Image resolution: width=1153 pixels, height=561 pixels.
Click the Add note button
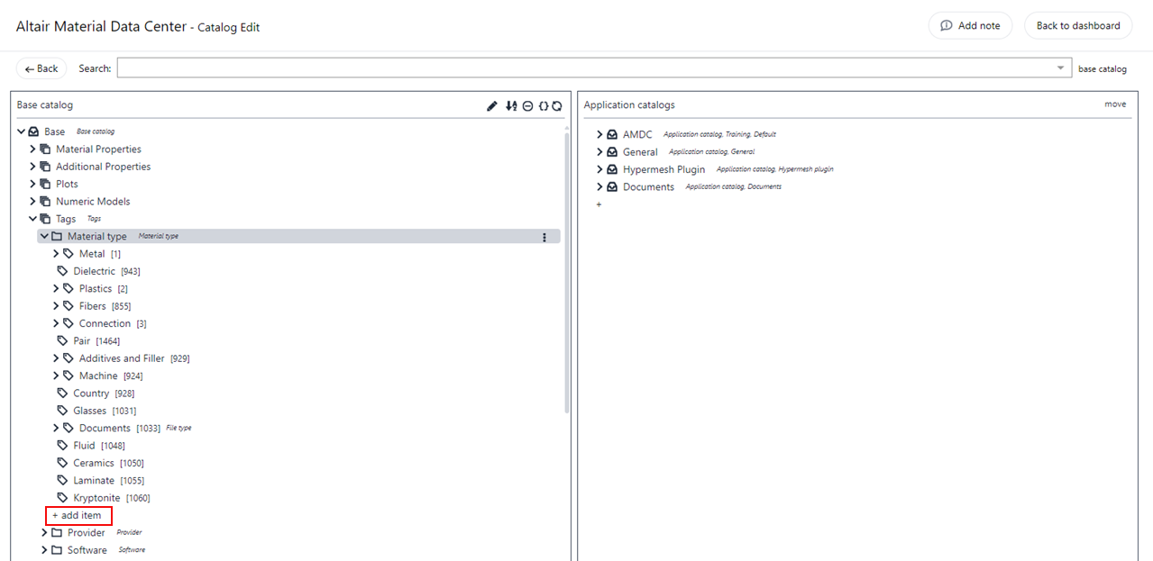click(x=970, y=25)
